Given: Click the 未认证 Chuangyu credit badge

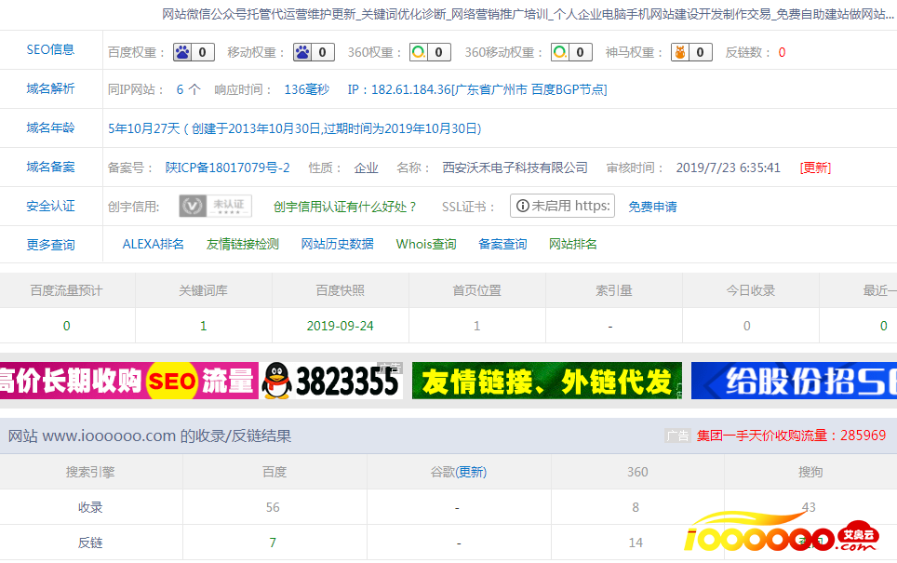Looking at the screenshot, I should (x=215, y=206).
